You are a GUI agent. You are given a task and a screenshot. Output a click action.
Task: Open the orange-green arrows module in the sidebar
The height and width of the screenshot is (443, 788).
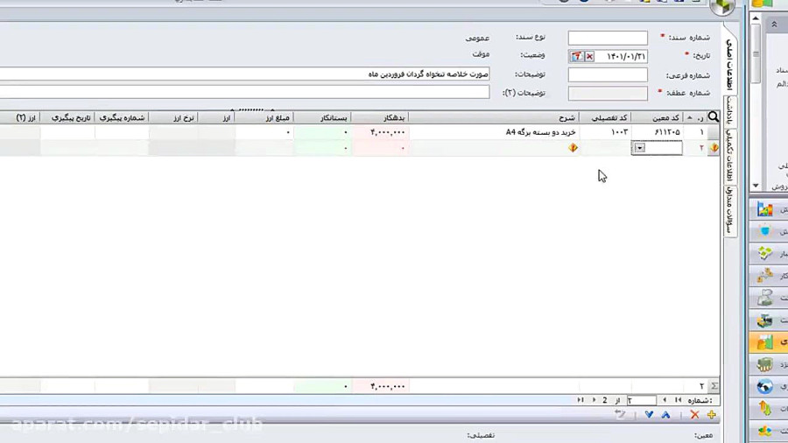point(765,408)
